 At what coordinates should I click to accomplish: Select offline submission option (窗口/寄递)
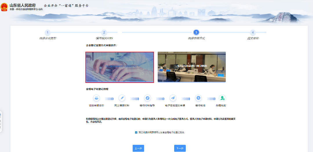tap(192, 67)
